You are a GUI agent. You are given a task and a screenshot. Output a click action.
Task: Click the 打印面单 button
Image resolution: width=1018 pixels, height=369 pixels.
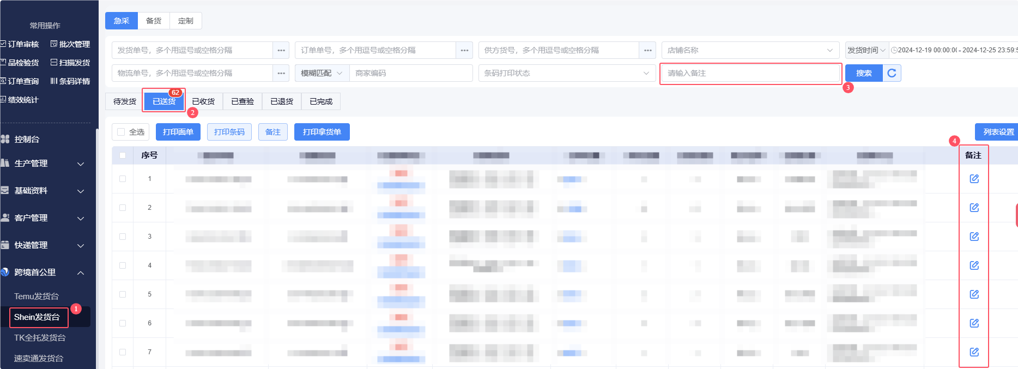(178, 132)
